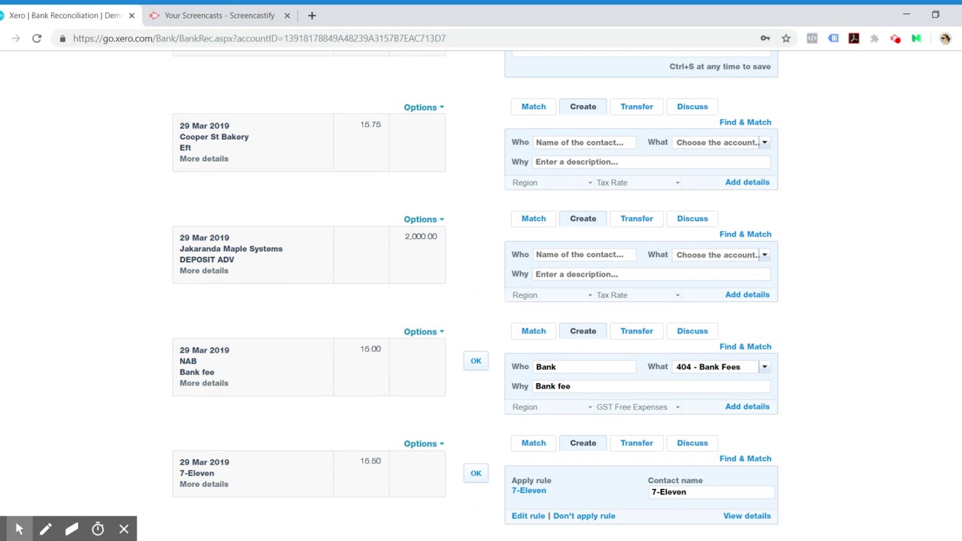Select Discuss tab for Jakaranda Maple Systems
The height and width of the screenshot is (541, 962).
[692, 219]
